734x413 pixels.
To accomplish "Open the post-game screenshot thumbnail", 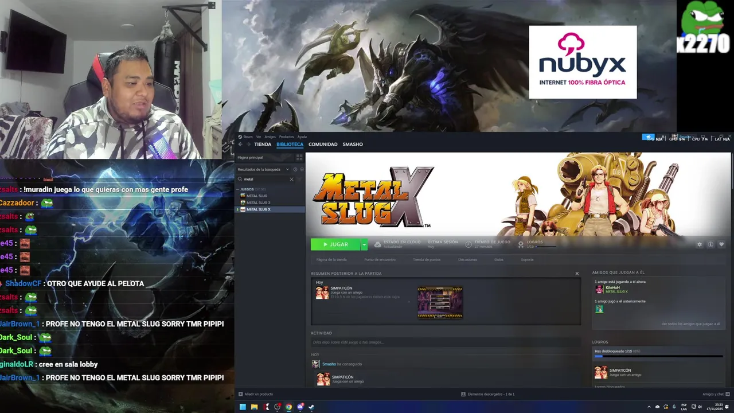I will [440, 302].
